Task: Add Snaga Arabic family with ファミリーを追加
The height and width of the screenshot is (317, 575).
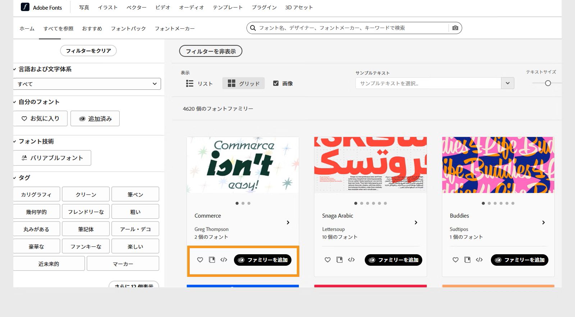Action: [394, 260]
